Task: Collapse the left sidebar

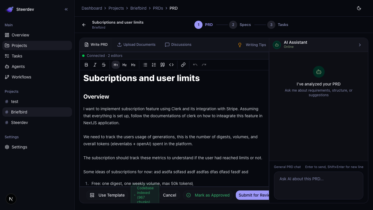Action: pos(66,9)
